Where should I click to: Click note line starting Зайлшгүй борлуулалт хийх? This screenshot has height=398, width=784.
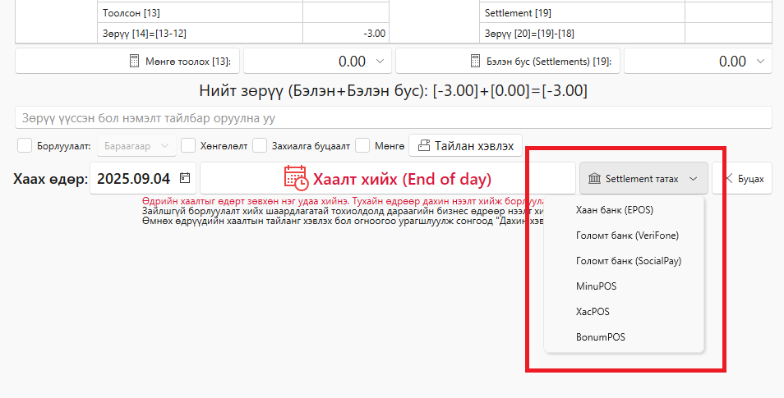click(343, 211)
